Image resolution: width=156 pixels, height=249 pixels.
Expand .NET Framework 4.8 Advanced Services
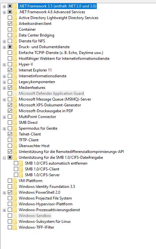tap(4, 12)
